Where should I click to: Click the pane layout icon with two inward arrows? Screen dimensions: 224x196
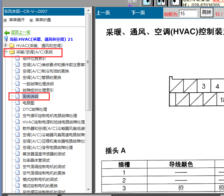pos(161,2)
